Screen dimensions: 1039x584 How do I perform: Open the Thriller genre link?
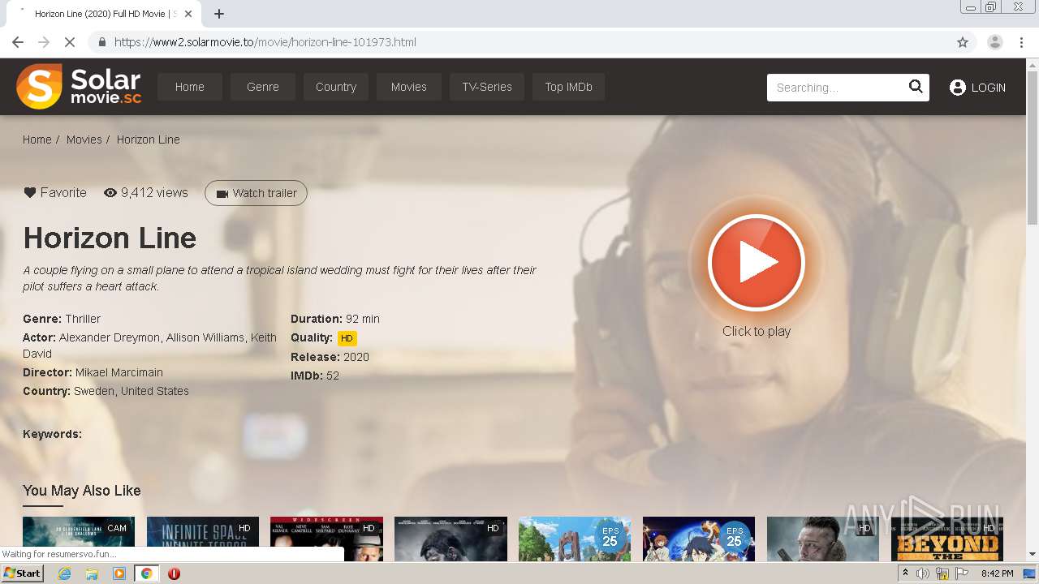(x=83, y=319)
